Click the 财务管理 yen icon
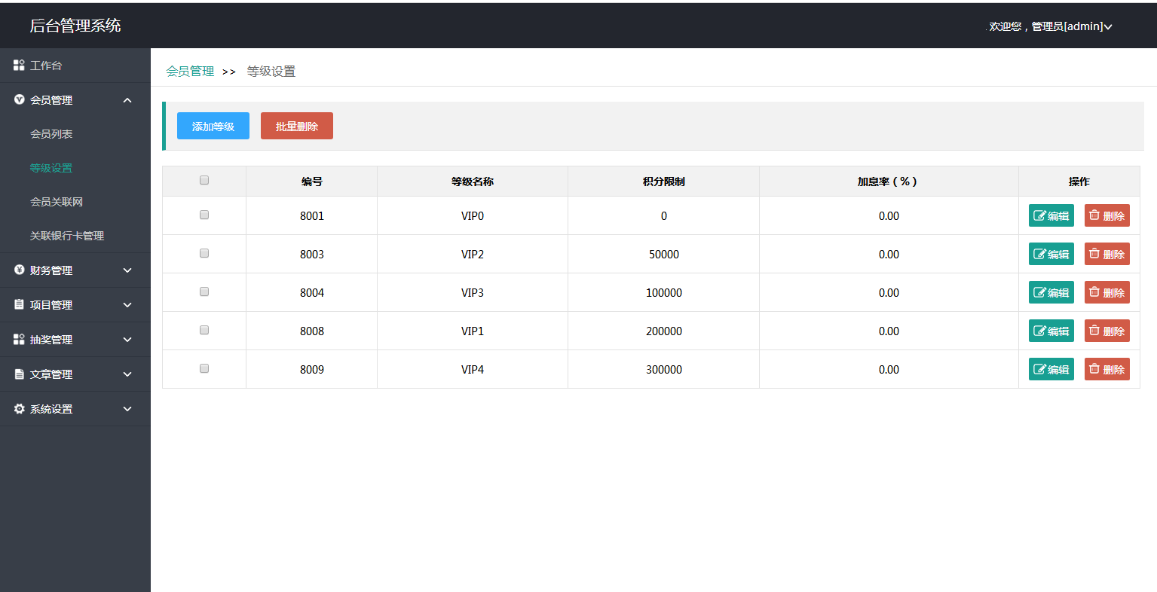This screenshot has width=1157, height=592. point(20,270)
